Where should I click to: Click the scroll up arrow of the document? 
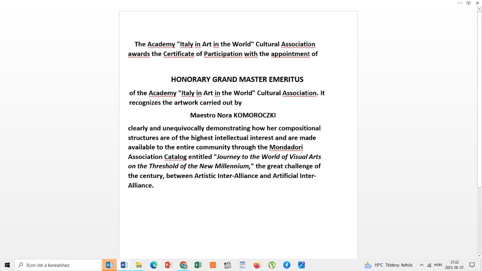(479, 9)
